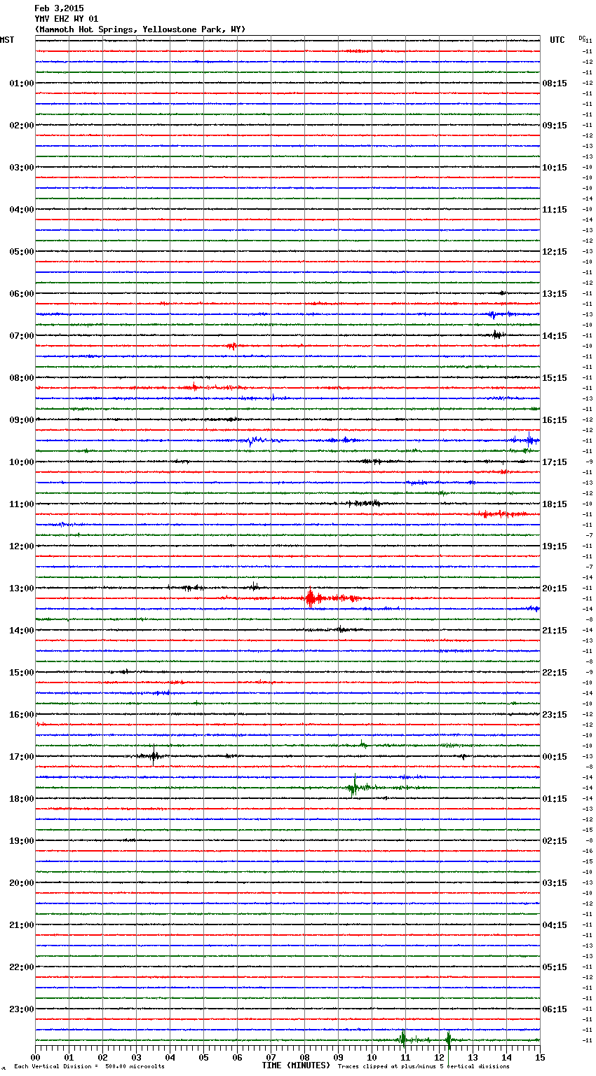Click the small red event below the 07:00 trace
596x1076 pixels.
click(x=231, y=346)
